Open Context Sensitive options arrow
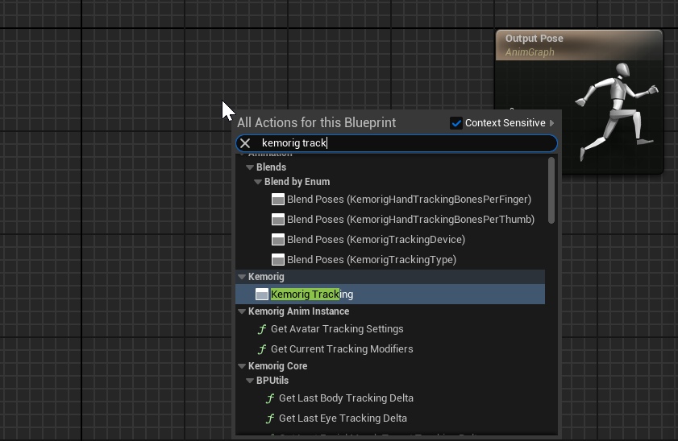 click(x=552, y=123)
